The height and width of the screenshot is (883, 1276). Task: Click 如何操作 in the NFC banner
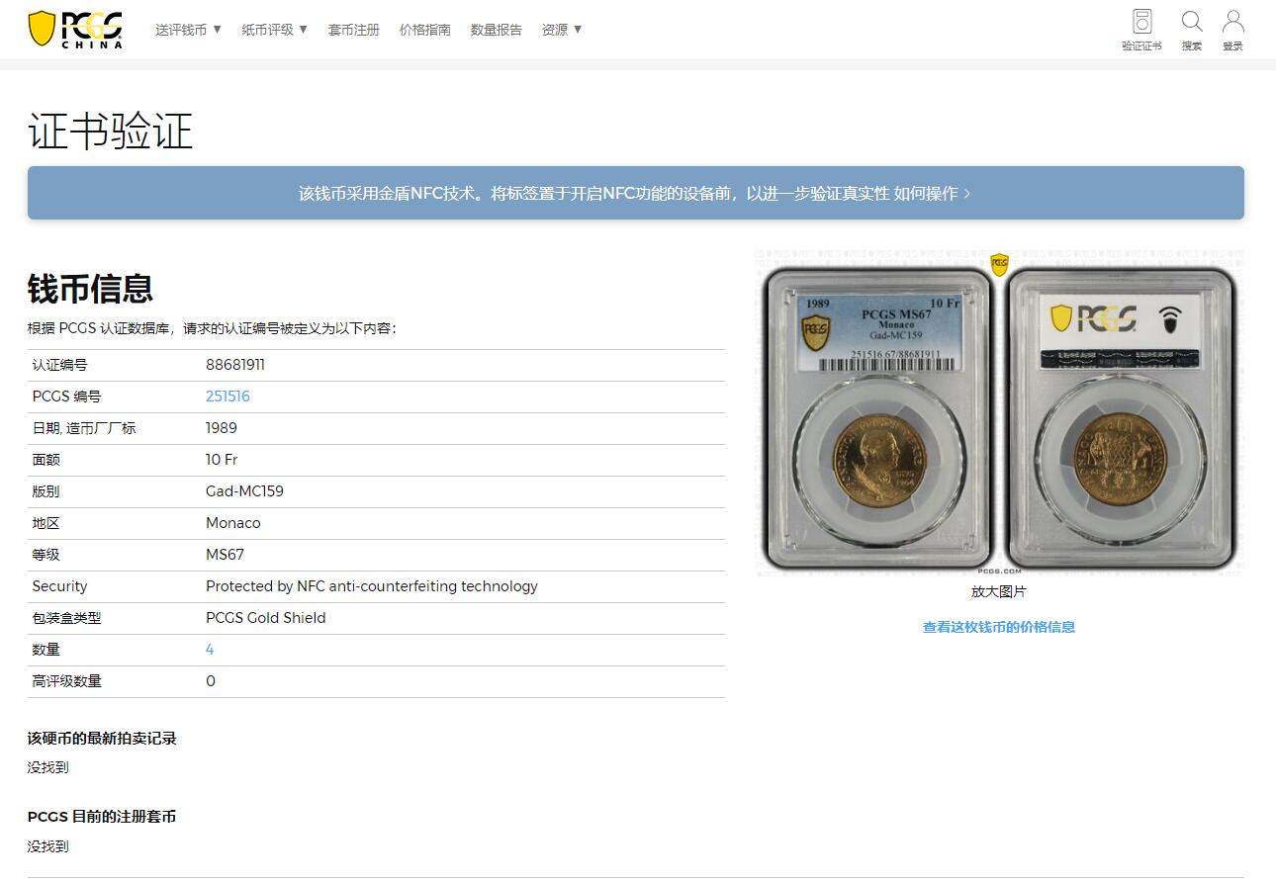pos(932,194)
